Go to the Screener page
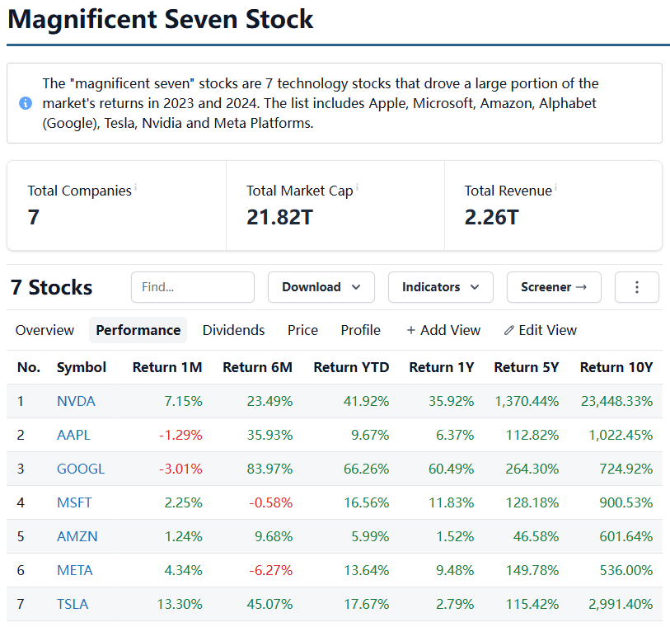 tap(554, 287)
